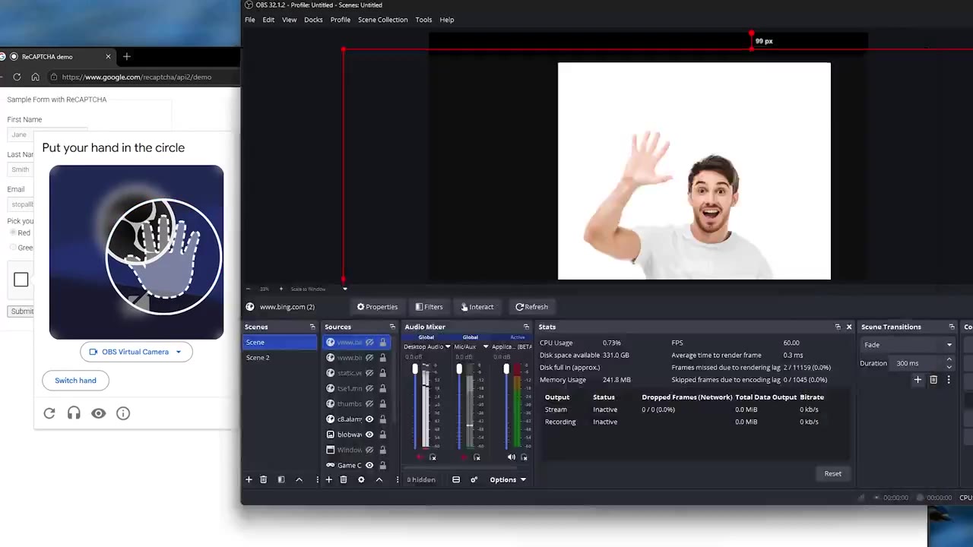Select the Red radio option

(x=13, y=232)
